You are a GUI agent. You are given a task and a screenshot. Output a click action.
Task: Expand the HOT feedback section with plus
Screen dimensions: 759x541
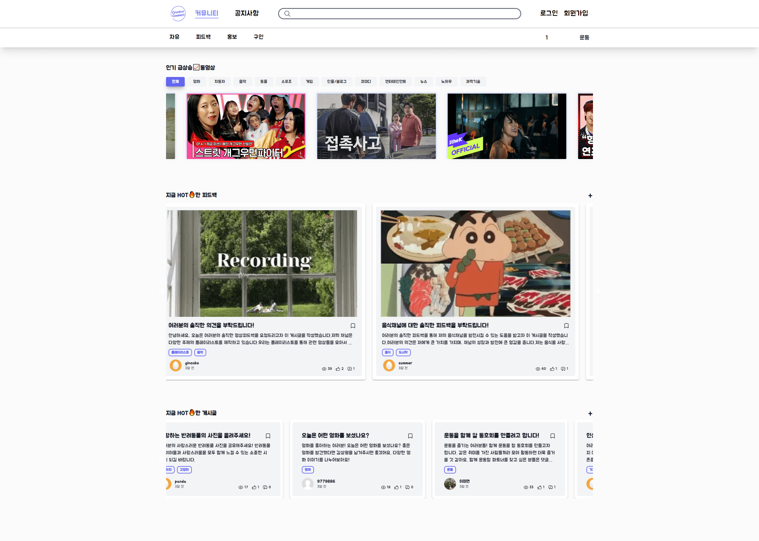(x=590, y=195)
